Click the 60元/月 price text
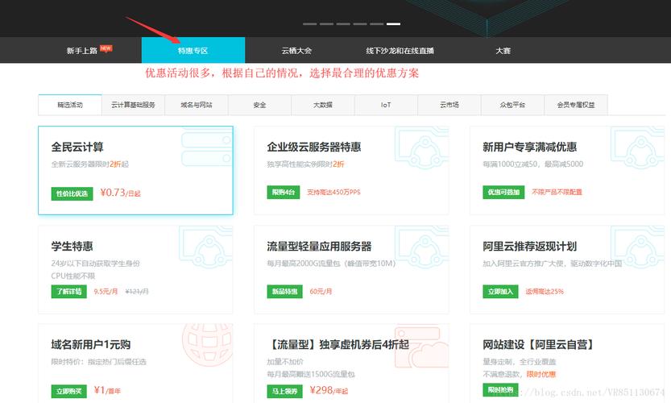This screenshot has height=403, width=671. [321, 292]
